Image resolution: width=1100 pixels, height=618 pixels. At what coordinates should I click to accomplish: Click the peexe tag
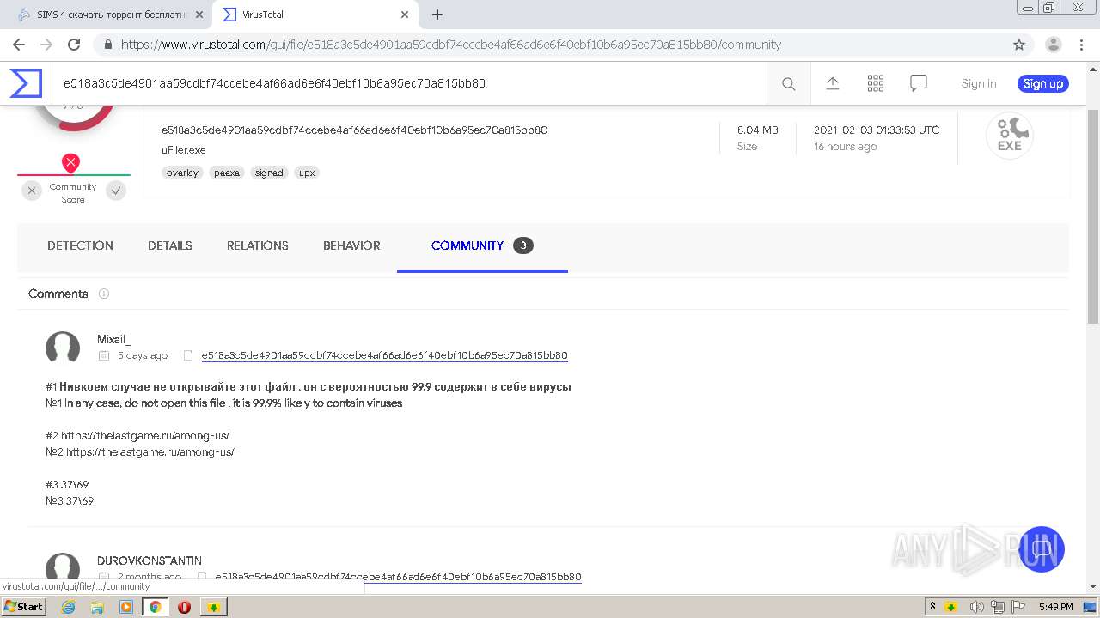pos(227,173)
